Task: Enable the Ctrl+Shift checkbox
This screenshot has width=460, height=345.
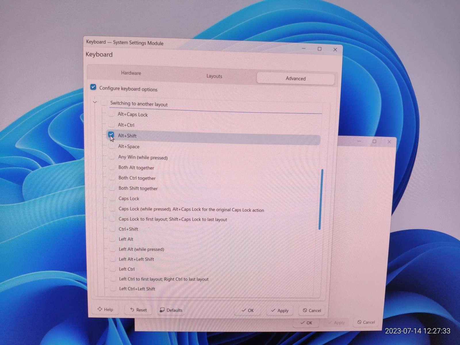Action: click(x=112, y=229)
